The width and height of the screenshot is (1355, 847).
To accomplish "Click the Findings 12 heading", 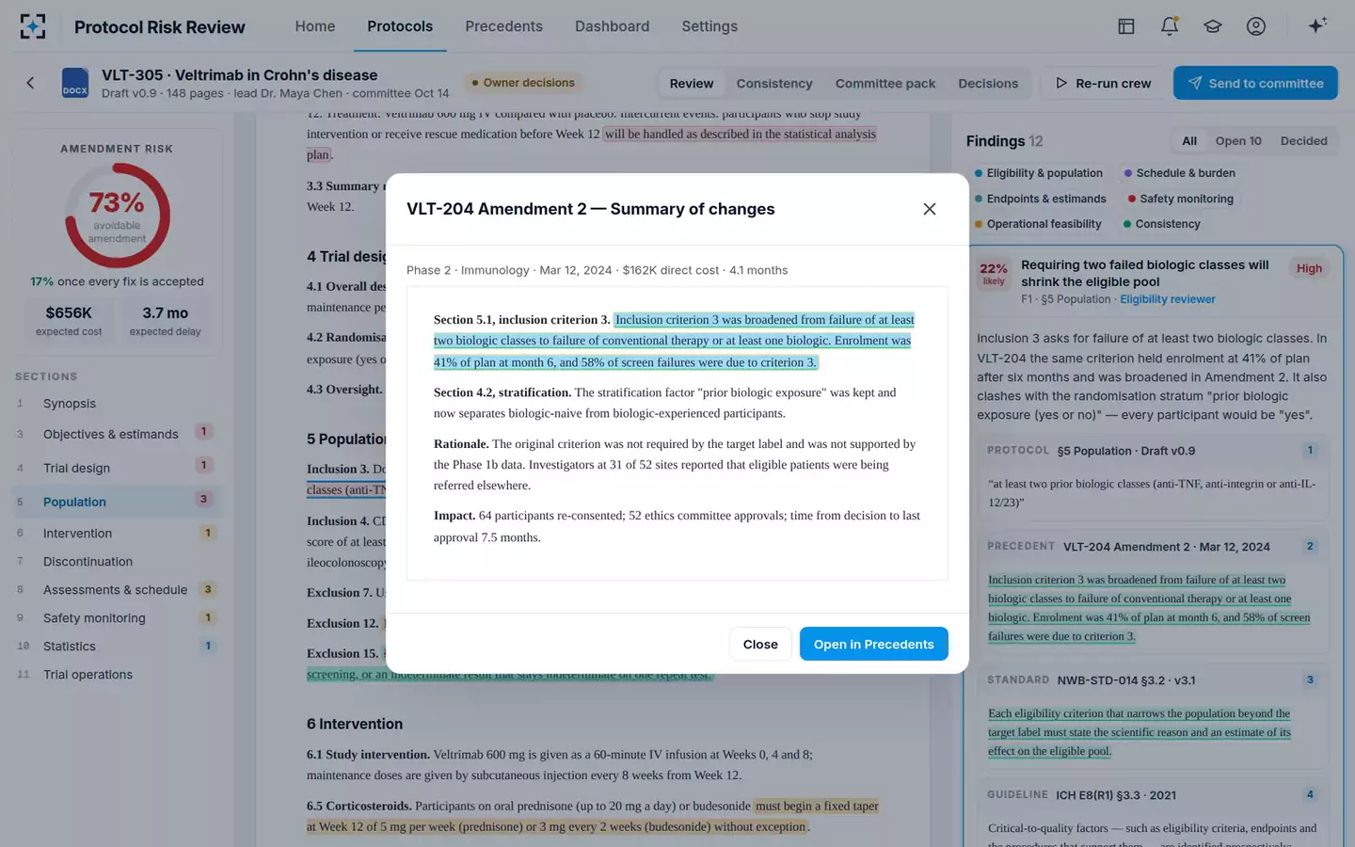I will click(x=1004, y=141).
